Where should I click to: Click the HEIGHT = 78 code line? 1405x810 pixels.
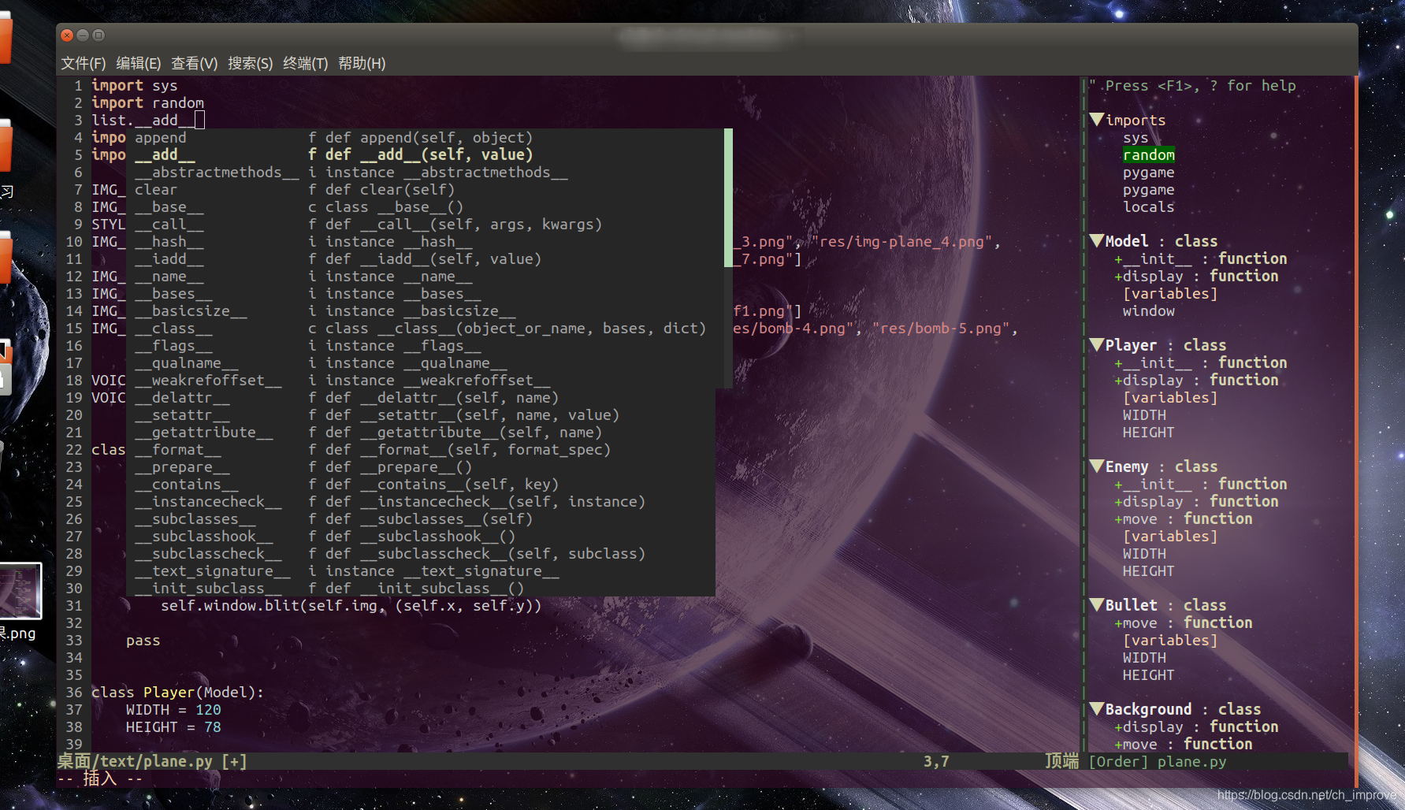173,726
